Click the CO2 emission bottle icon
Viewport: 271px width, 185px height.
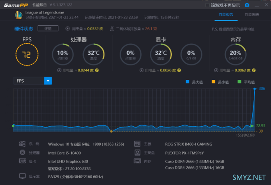click(112, 29)
